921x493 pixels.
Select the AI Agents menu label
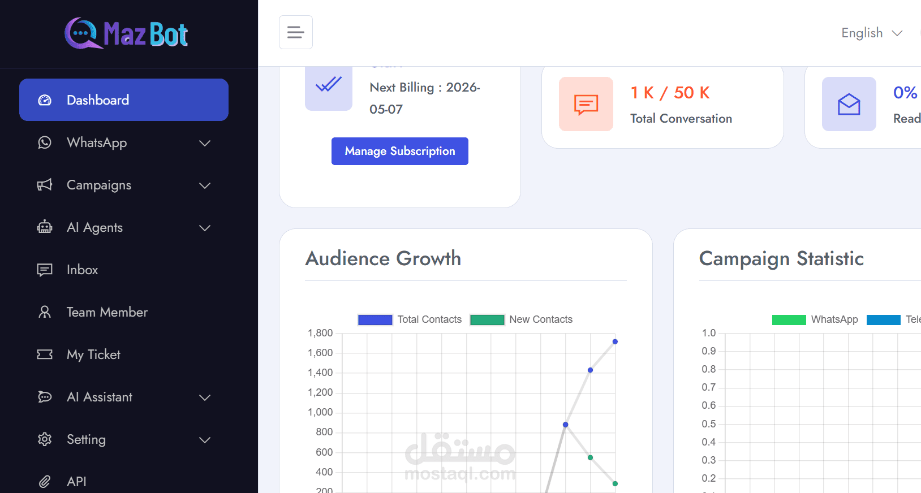[94, 227]
